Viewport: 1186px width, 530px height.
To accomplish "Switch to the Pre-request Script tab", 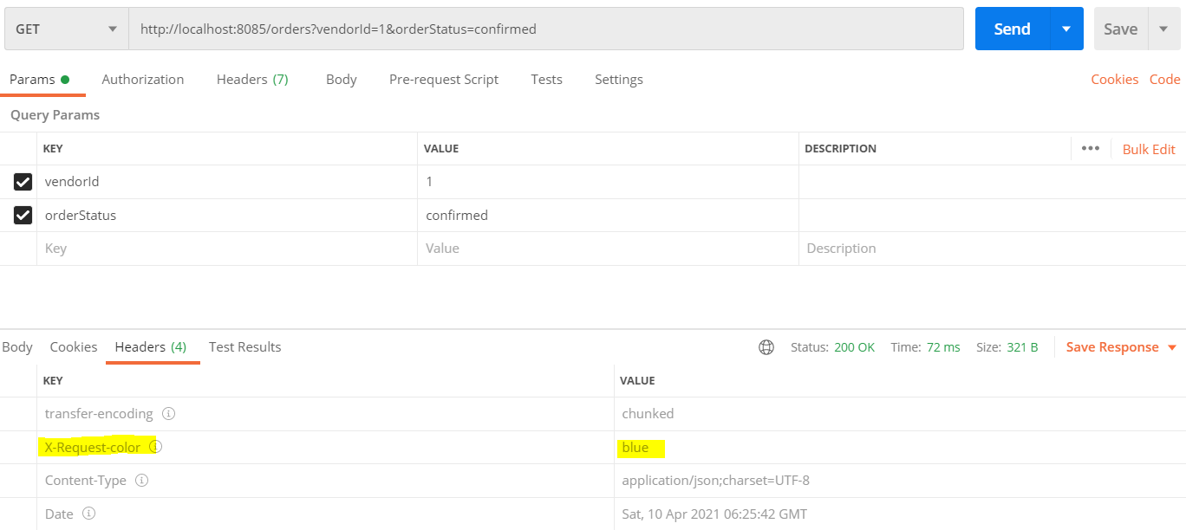I will (444, 79).
